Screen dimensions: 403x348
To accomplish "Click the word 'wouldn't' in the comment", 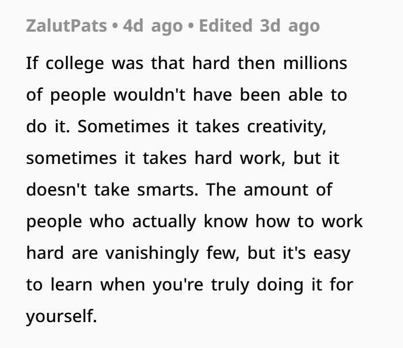I will click(149, 95).
